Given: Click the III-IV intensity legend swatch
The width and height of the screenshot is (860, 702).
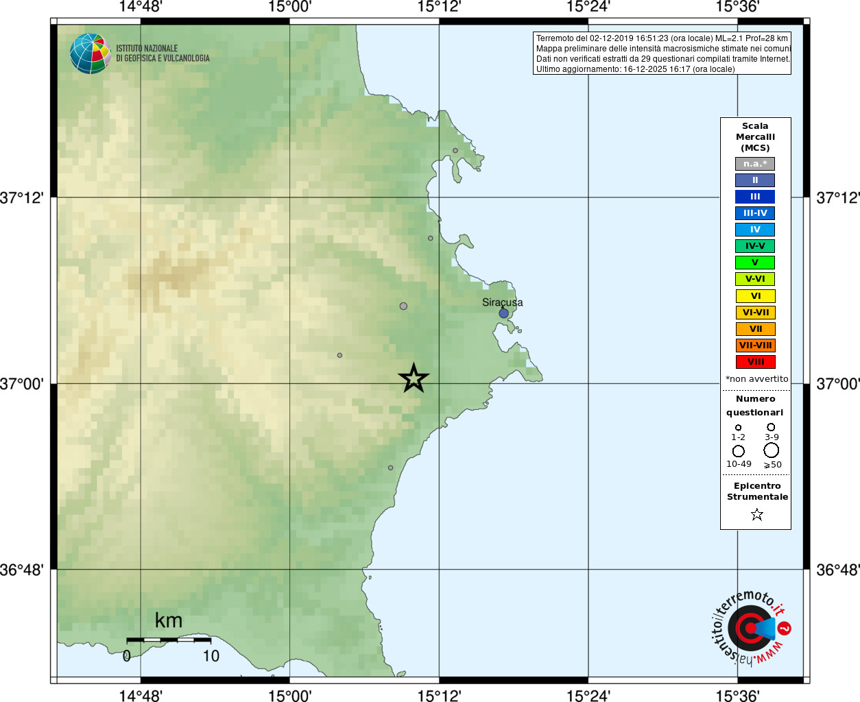Looking at the screenshot, I should [x=755, y=213].
